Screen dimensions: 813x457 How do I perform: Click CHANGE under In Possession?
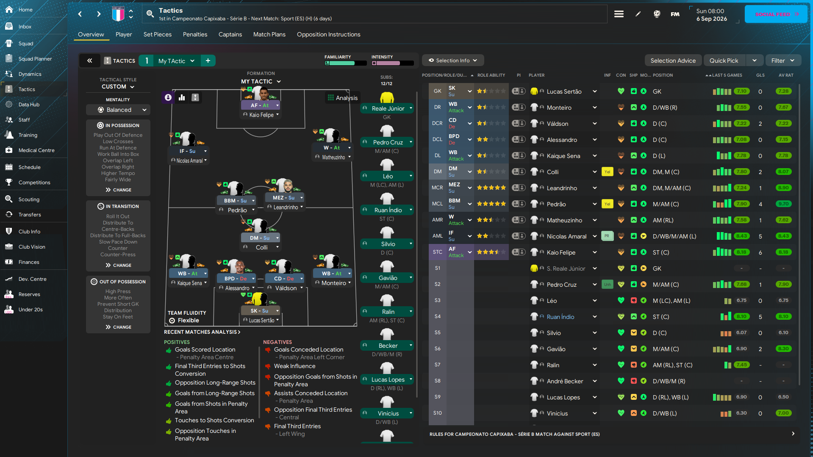pos(118,190)
